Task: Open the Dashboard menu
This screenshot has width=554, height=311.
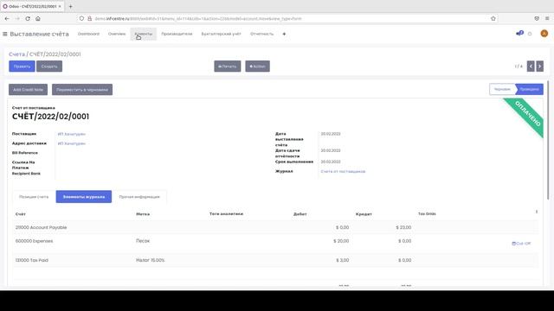Action: click(88, 34)
